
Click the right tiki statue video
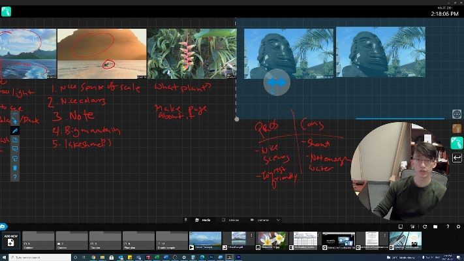tap(381, 52)
